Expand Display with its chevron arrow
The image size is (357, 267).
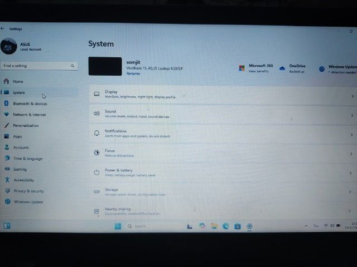click(x=352, y=96)
